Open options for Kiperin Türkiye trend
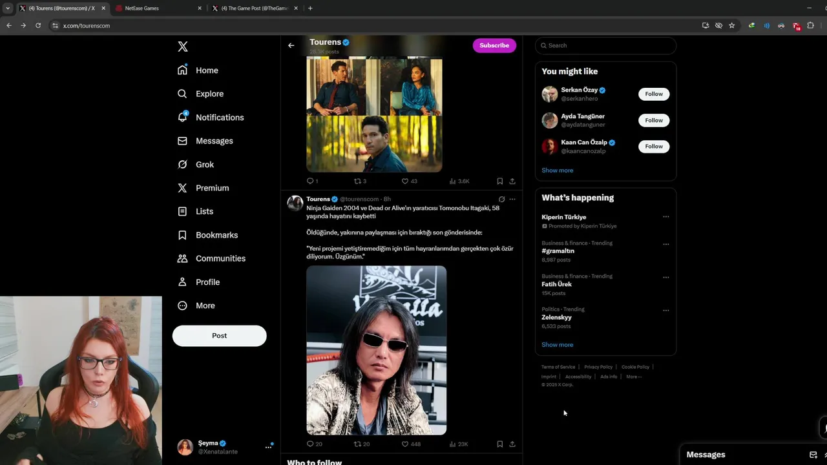The height and width of the screenshot is (465, 827). coord(665,217)
